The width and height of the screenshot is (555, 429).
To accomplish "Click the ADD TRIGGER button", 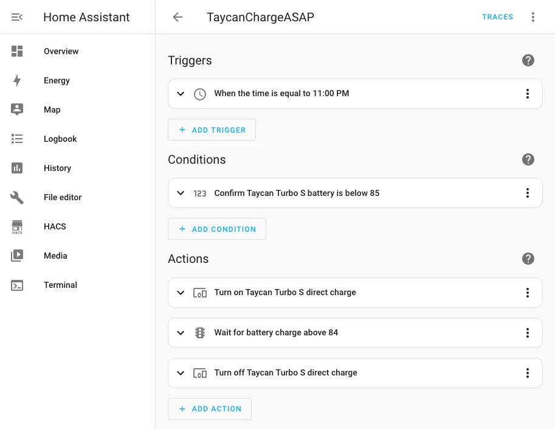I will [212, 130].
